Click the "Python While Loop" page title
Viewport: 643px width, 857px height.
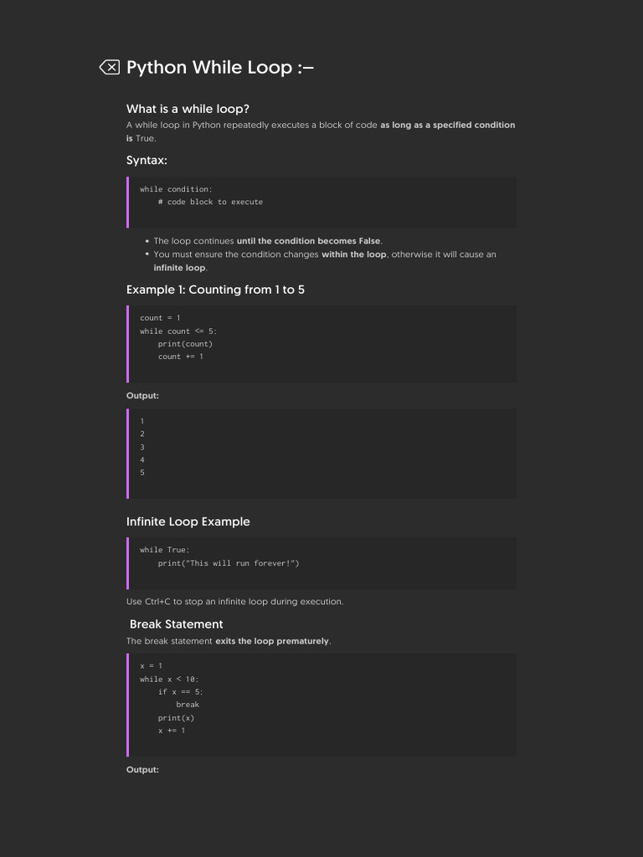coord(219,67)
